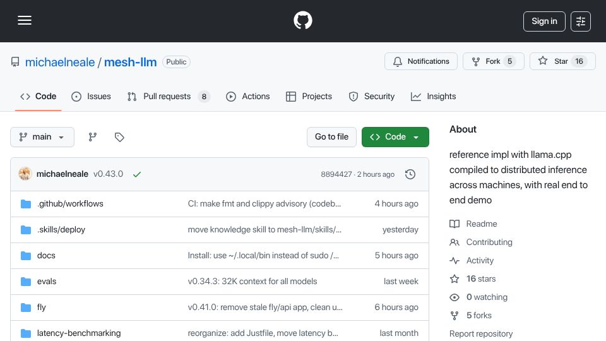Select the Code tab
The height and width of the screenshot is (341, 606).
pyautogui.click(x=39, y=96)
